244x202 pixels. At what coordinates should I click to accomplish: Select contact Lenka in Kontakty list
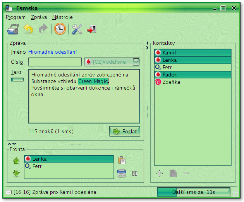[193, 60]
